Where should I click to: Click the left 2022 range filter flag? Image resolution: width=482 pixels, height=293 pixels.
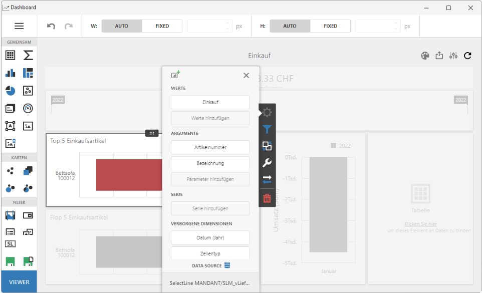[x=58, y=100]
